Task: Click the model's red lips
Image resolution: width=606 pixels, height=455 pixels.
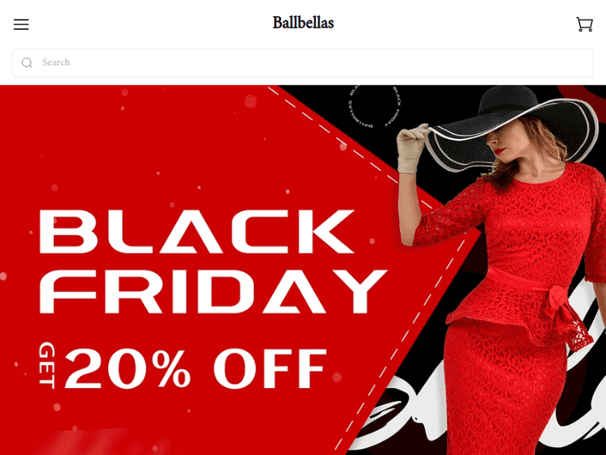Action: [x=500, y=151]
